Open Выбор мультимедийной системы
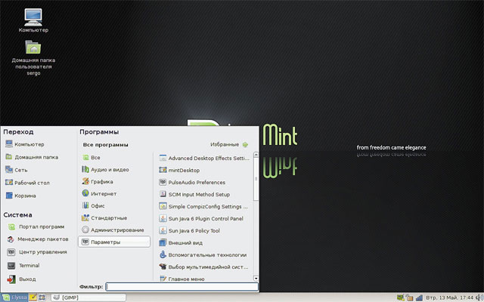 [x=204, y=267]
